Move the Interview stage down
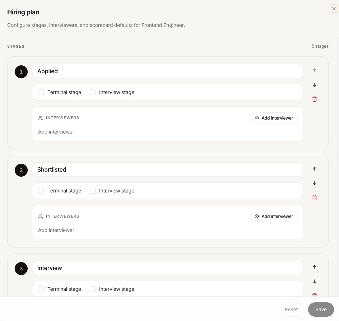The width and height of the screenshot is (339, 321). [315, 282]
